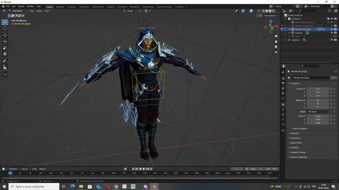The image size is (339, 190).
Task: Click the pan view hand icon
Action: (276, 42)
